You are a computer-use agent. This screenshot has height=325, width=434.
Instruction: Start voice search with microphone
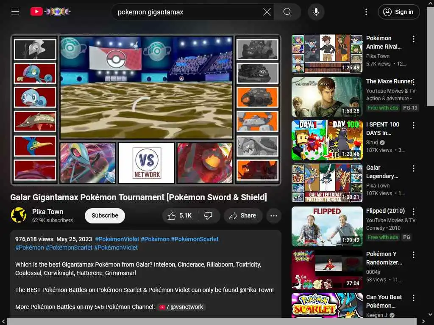(316, 12)
